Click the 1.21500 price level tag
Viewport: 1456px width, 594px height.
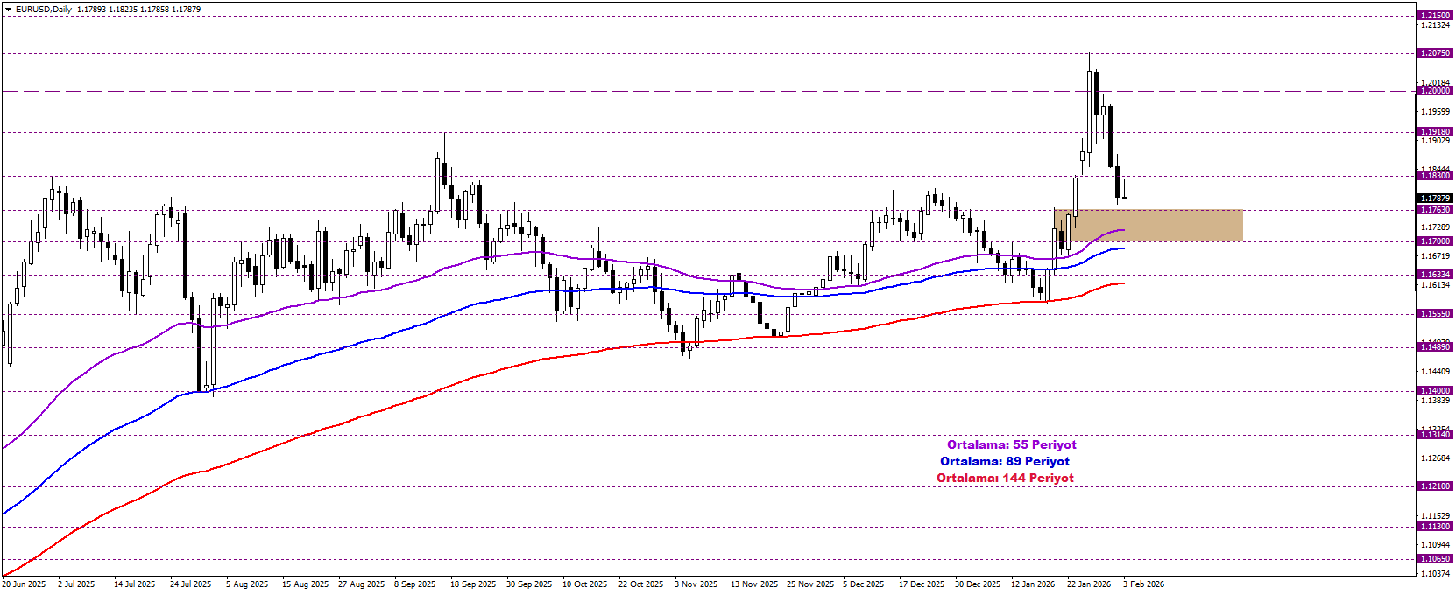click(x=1435, y=16)
